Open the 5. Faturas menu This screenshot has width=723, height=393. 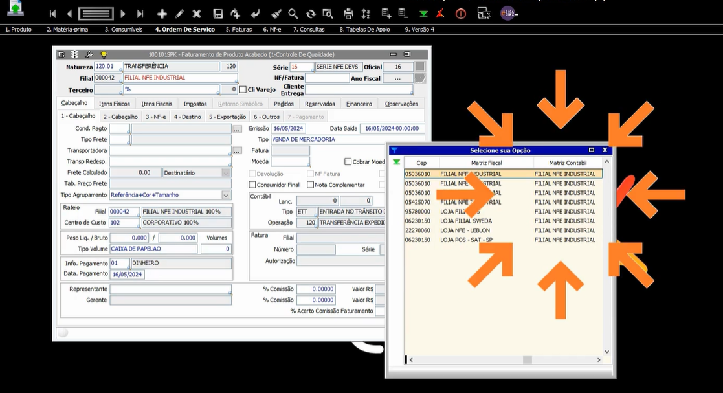[238, 29]
